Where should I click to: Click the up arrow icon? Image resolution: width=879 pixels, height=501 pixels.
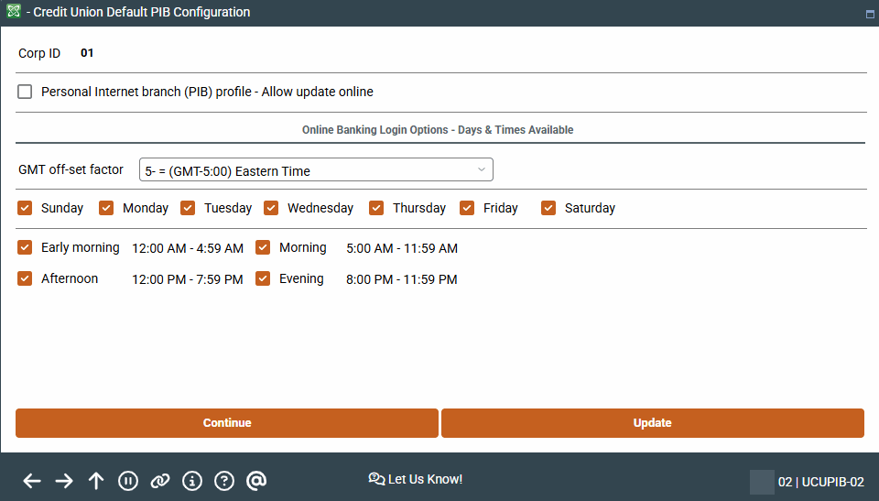96,481
